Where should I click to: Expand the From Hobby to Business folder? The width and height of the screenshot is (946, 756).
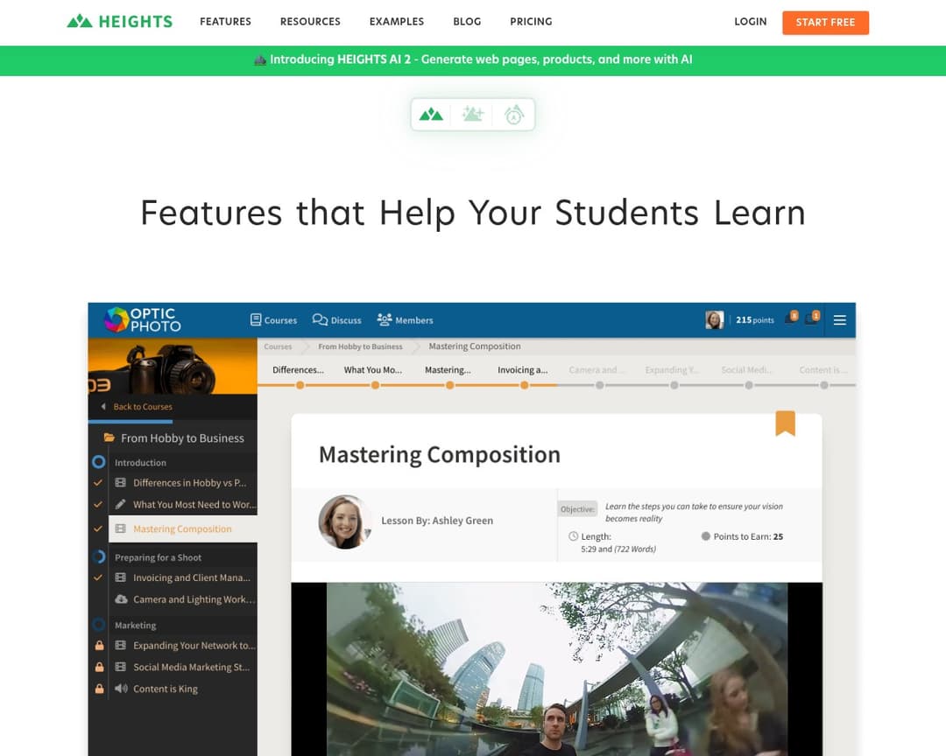109,437
